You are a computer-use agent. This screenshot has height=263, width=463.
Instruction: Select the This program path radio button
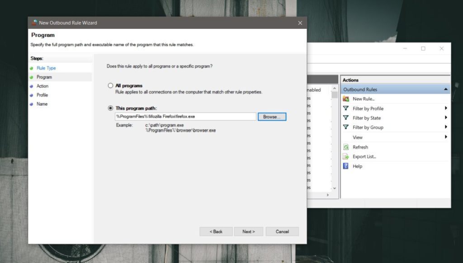(x=109, y=108)
